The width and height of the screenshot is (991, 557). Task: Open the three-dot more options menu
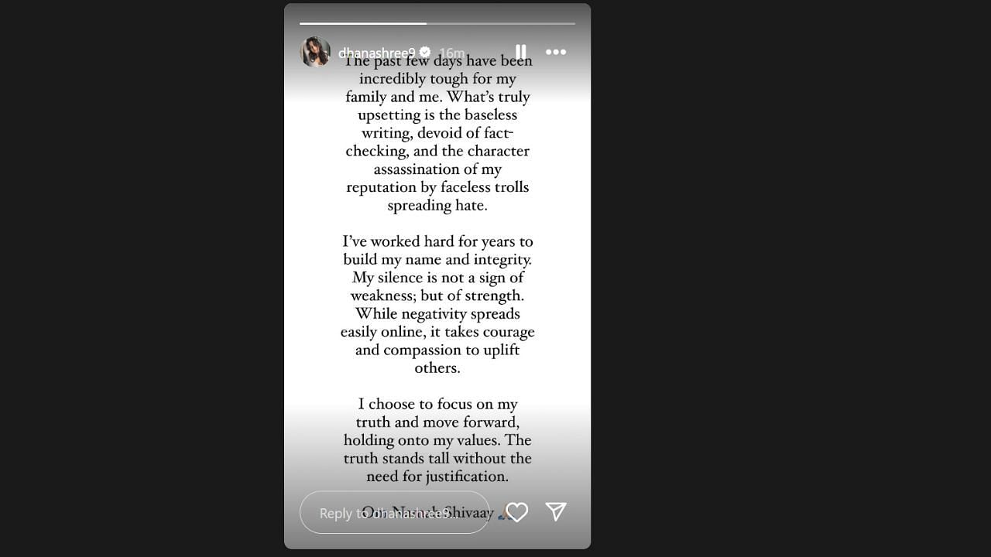point(556,52)
